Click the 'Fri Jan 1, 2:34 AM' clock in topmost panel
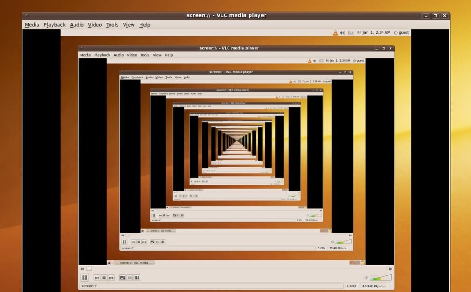471x292 pixels. click(373, 32)
